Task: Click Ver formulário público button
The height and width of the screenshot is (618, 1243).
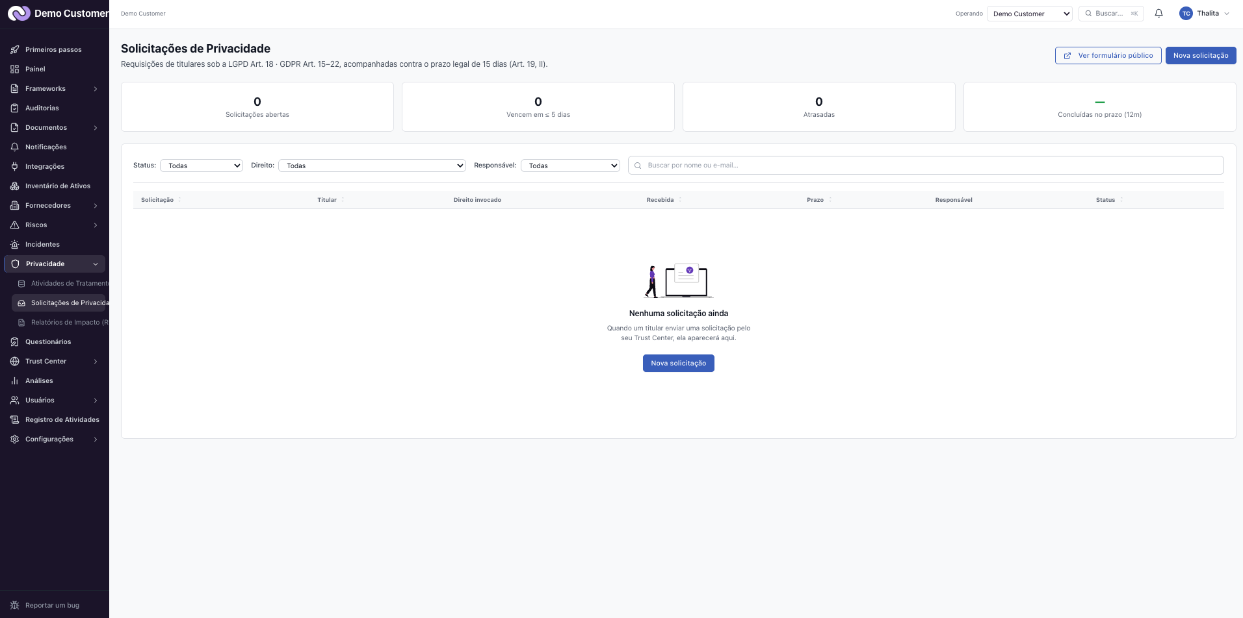Action: click(x=1108, y=56)
